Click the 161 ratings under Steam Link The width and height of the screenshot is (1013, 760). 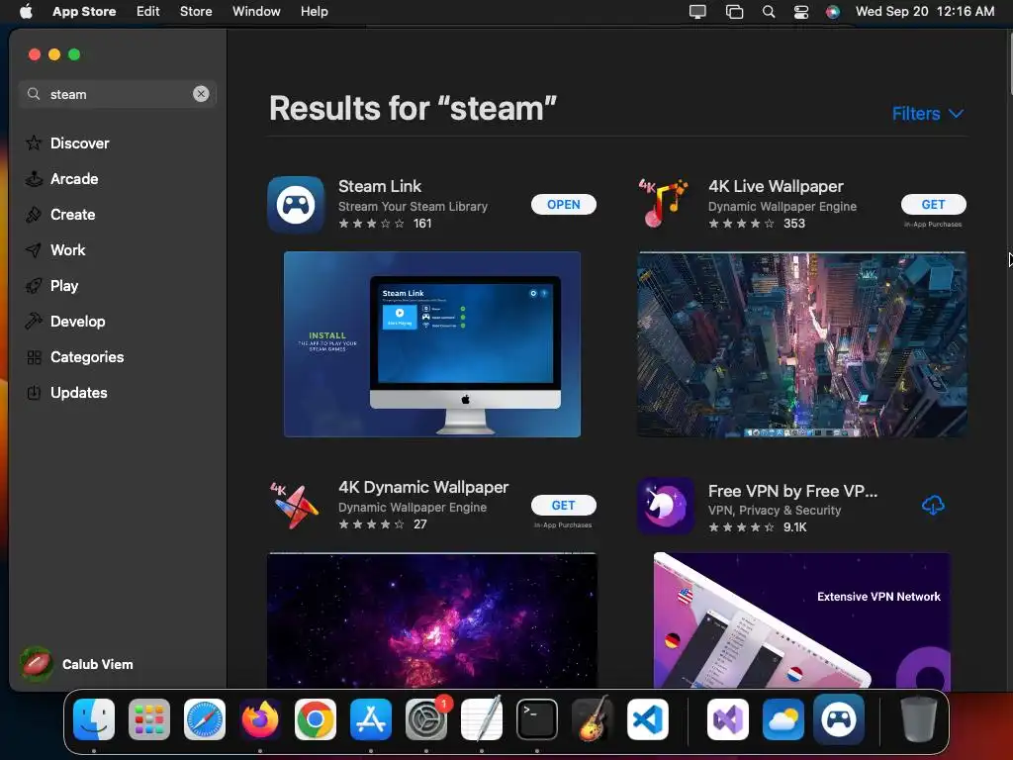point(422,224)
